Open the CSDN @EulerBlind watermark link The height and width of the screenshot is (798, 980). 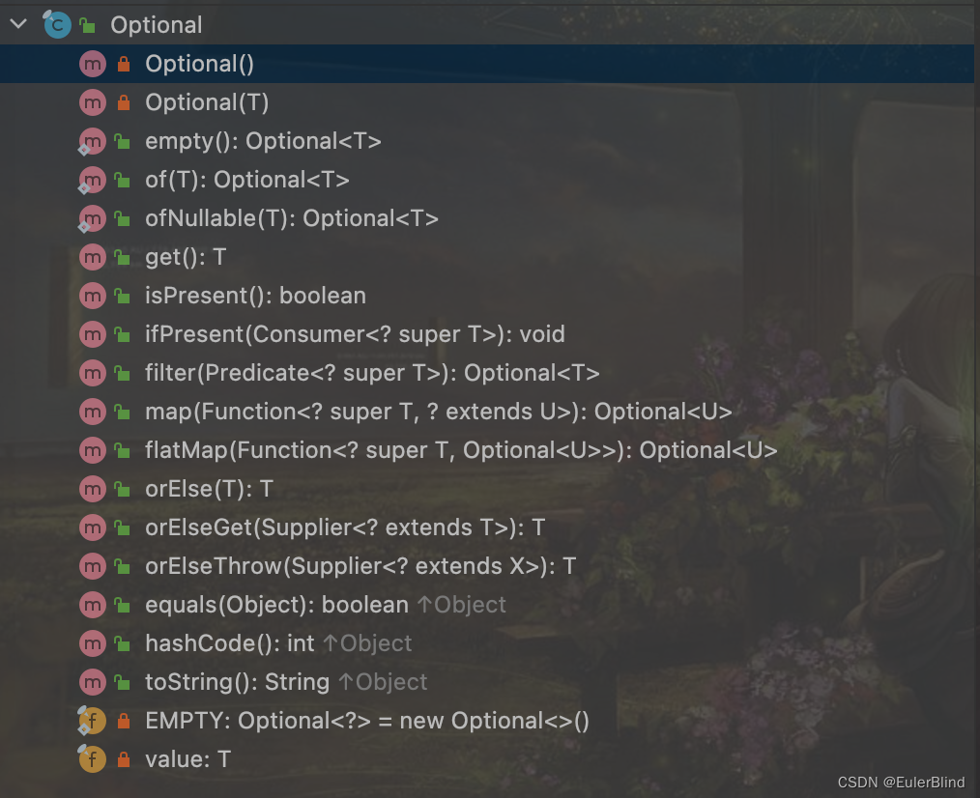901,783
